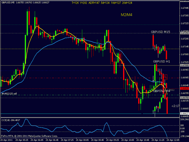Click the red 1.66820 price tag
The image size is (189, 142).
184,88
